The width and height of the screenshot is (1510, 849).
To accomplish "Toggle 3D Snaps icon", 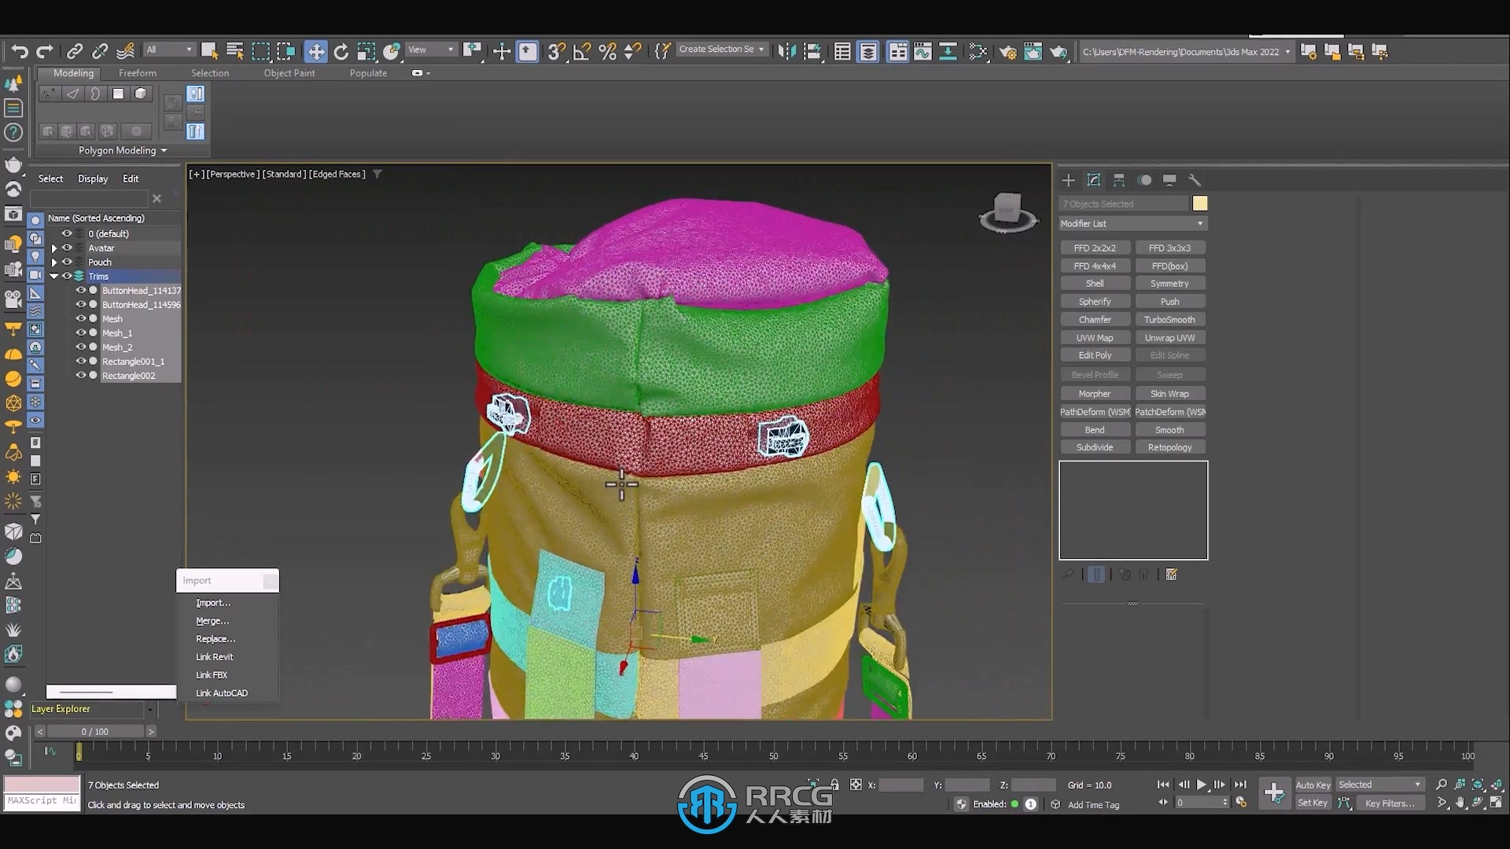I will (557, 52).
